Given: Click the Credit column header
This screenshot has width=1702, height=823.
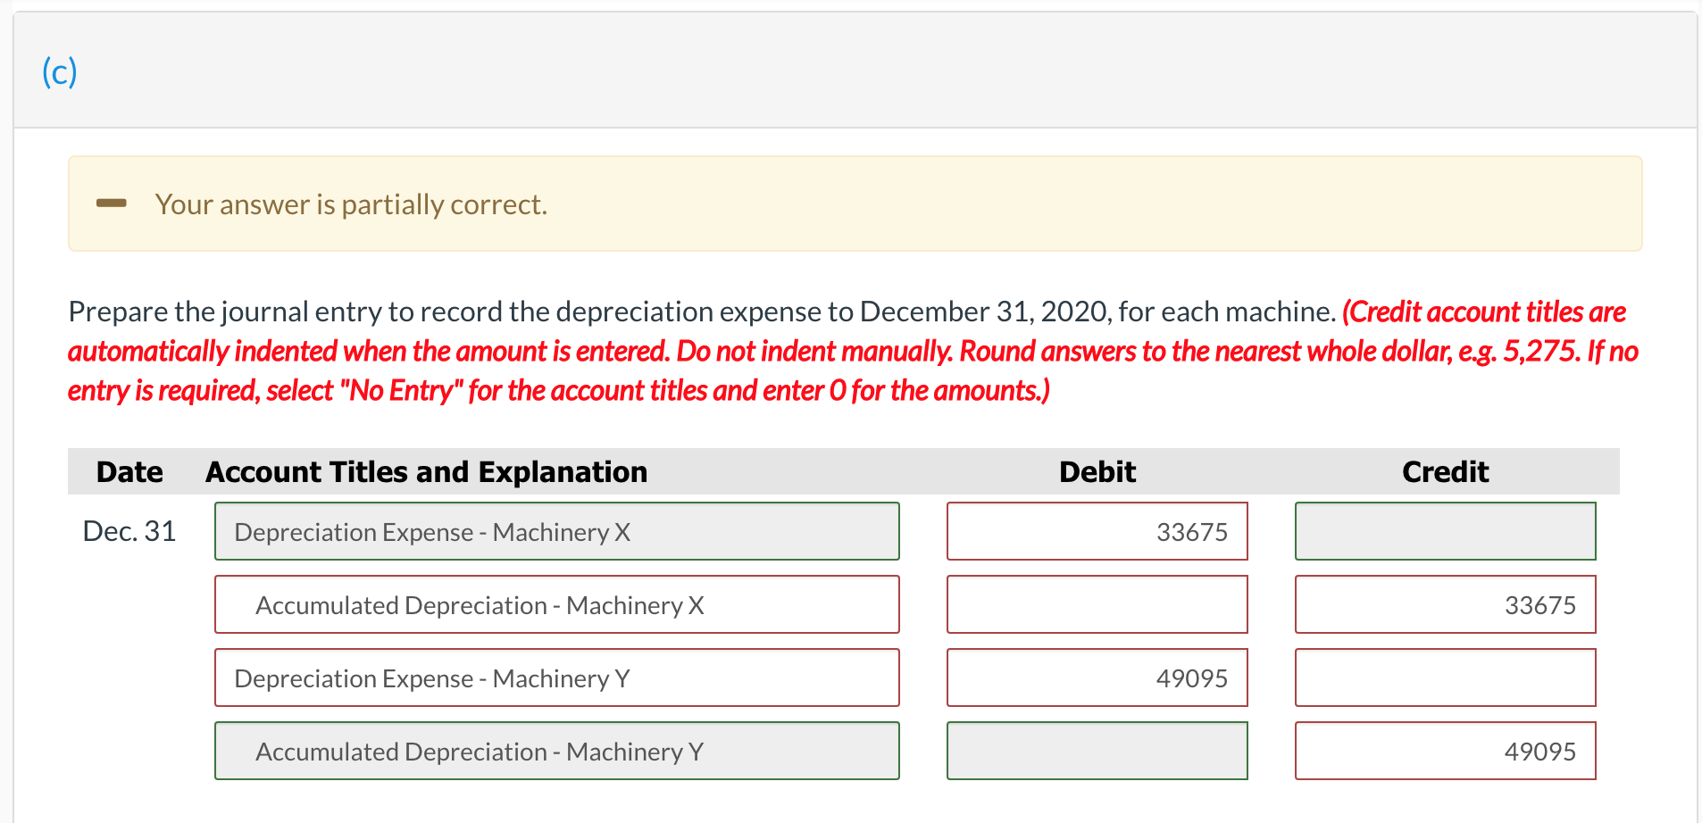Looking at the screenshot, I should (1444, 471).
